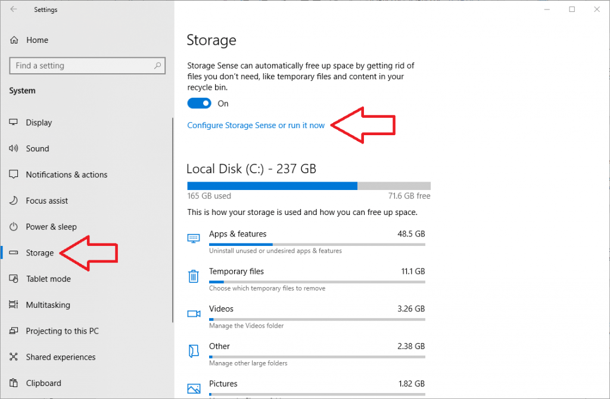Viewport: 610px width, 399px height.
Task: Click the Shared experiences icon
Action: coord(14,357)
